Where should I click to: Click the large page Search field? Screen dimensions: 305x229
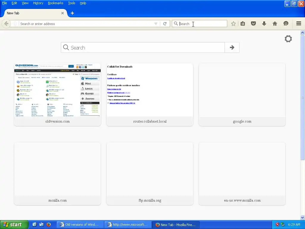(143, 47)
